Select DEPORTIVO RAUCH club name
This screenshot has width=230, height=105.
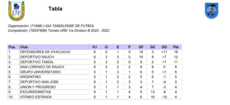(37, 57)
